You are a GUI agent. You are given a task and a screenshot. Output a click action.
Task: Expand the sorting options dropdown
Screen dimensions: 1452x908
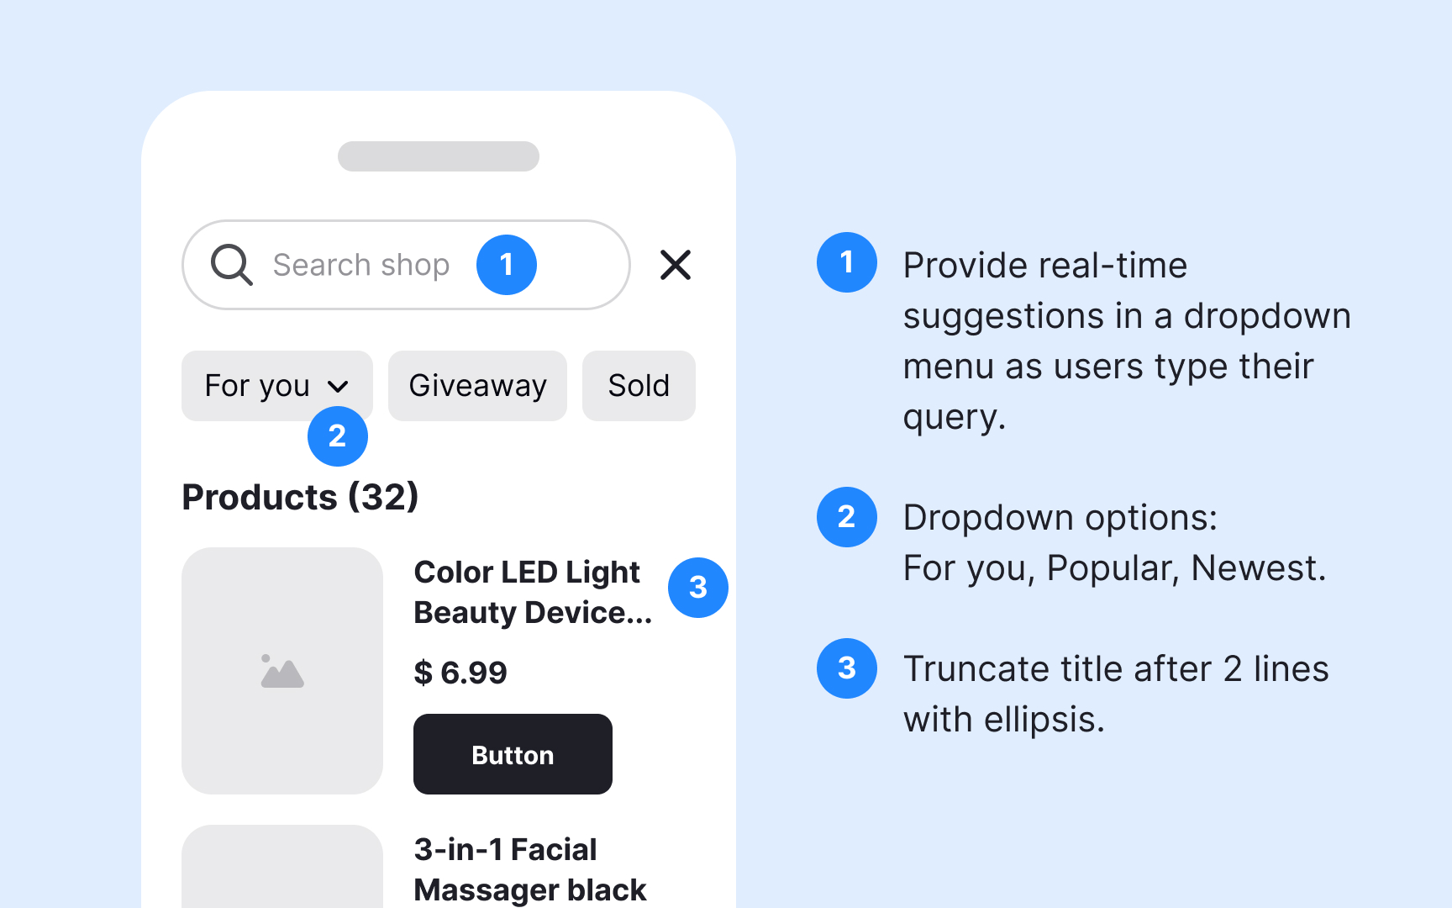277,386
